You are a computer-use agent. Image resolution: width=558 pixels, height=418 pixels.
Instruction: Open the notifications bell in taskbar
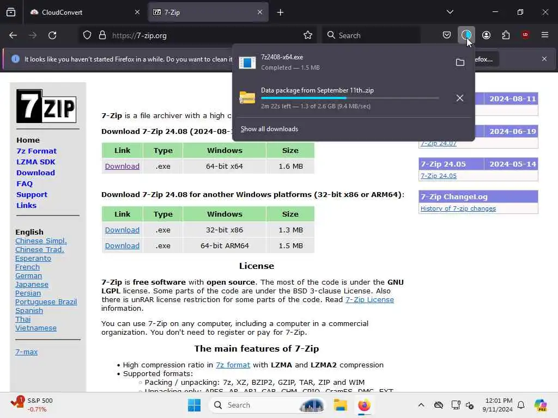521,405
